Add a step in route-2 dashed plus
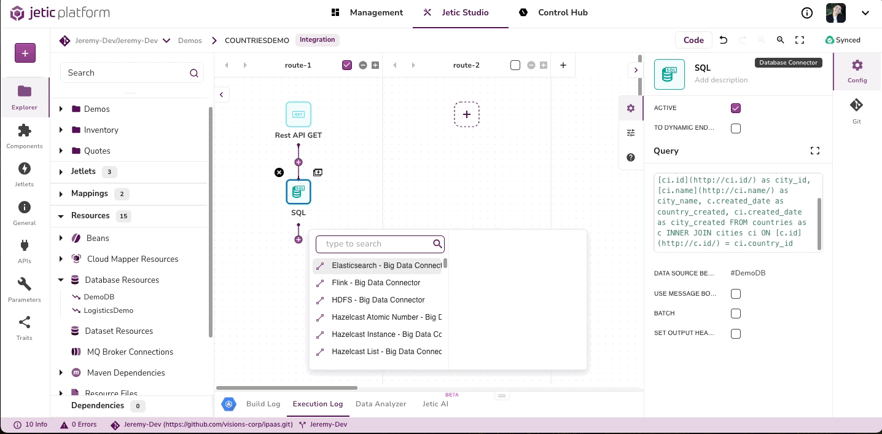882x434 pixels. 467,114
